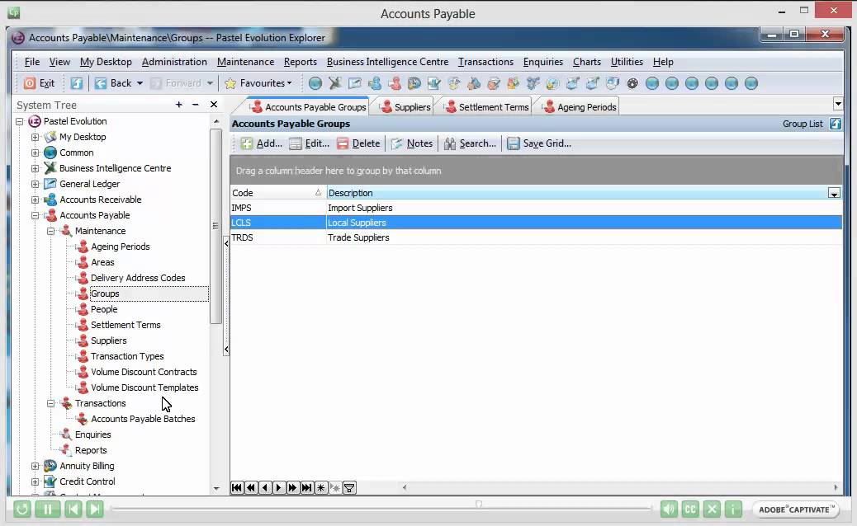Collapse the Pastel Evolution root node
Screen dimensions: 857x526
(x=20, y=121)
